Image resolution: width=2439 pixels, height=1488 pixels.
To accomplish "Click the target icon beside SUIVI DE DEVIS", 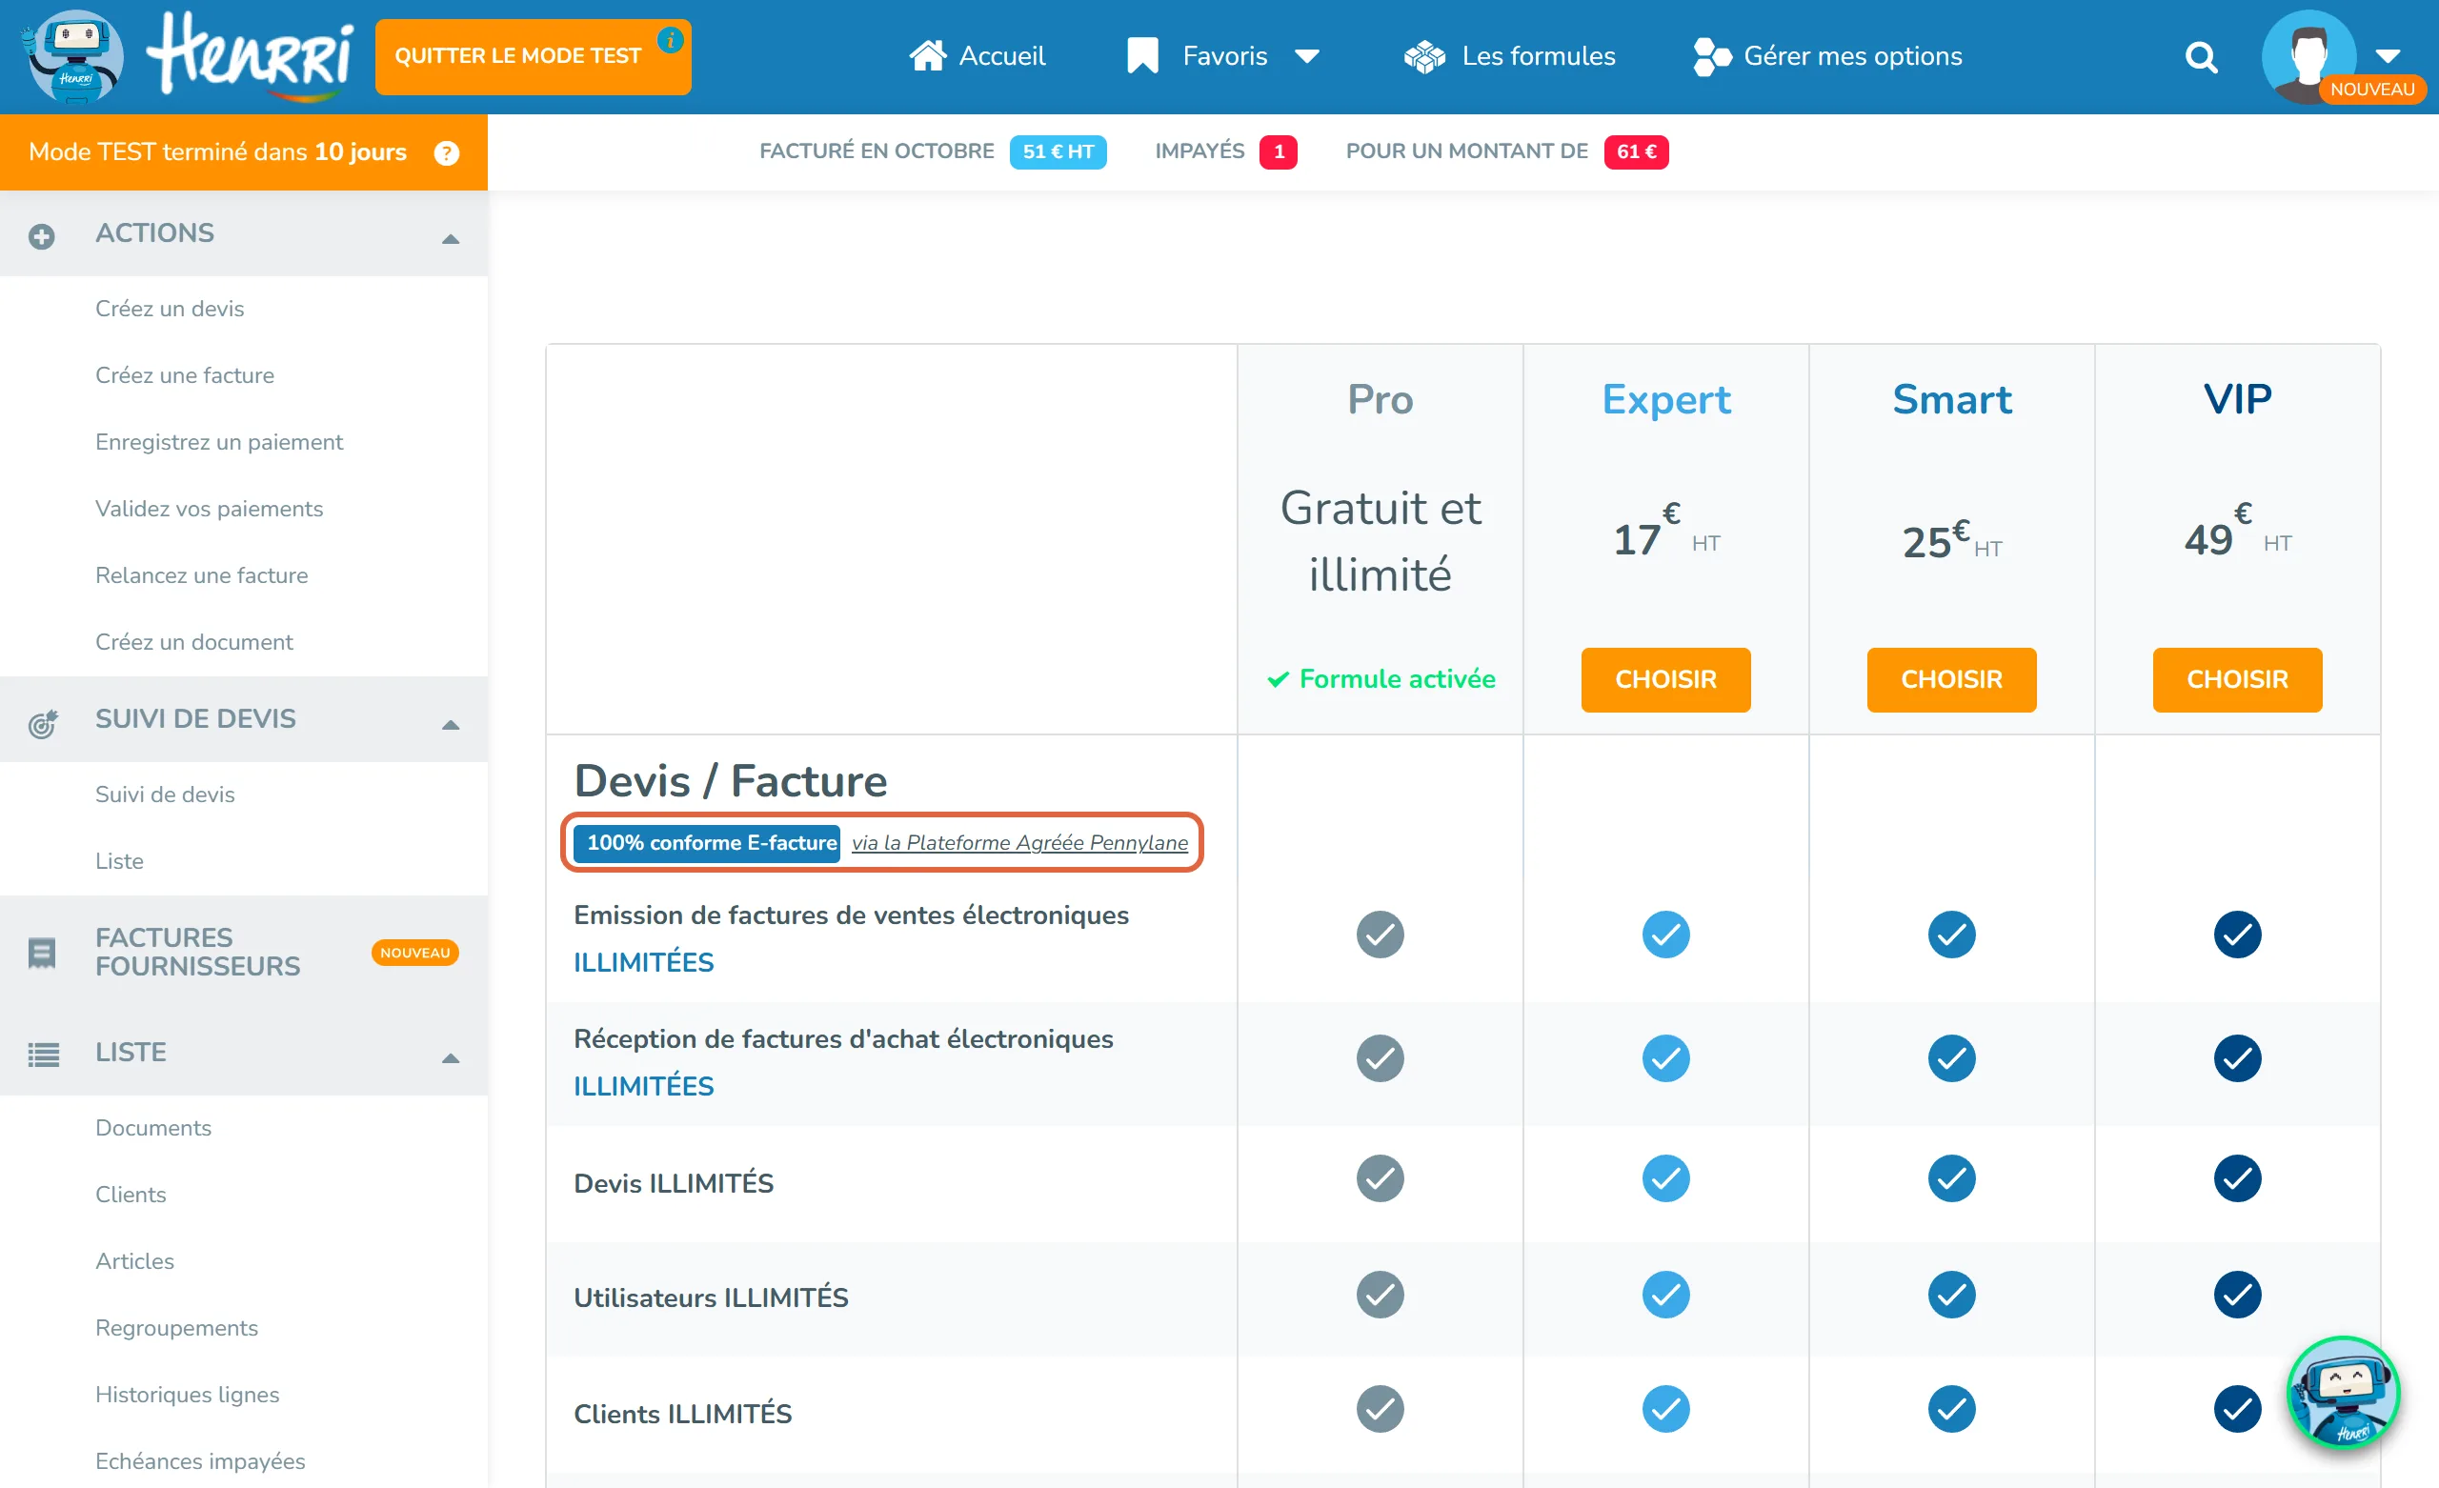I will pos(44,723).
